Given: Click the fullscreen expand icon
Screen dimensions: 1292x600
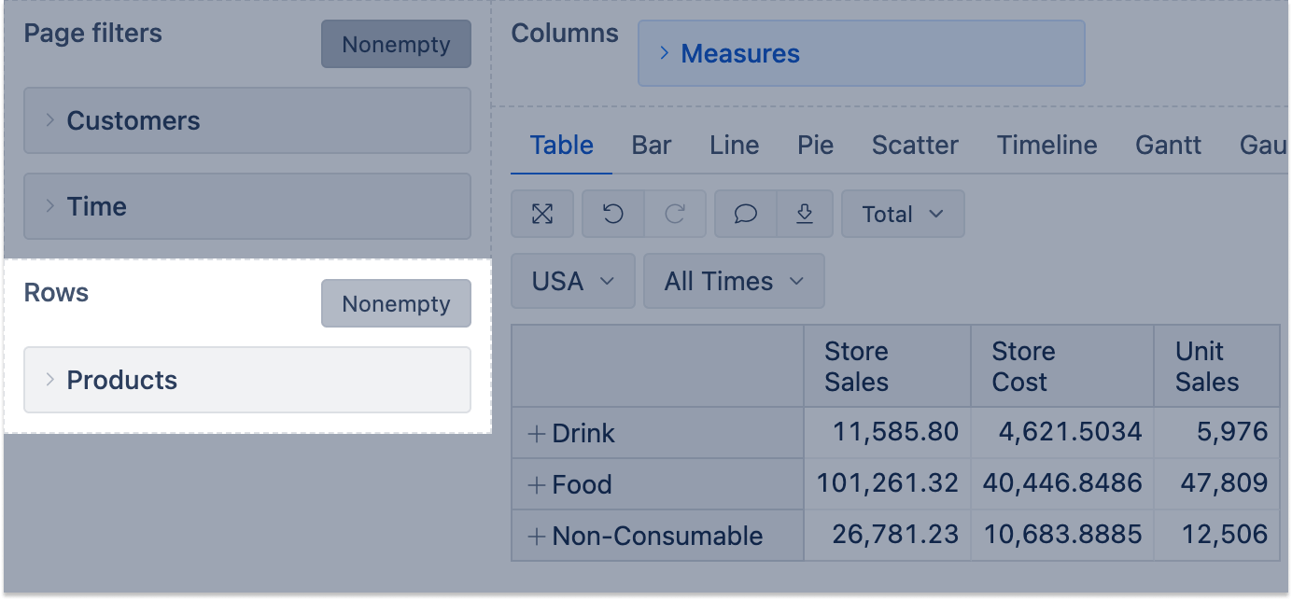Looking at the screenshot, I should [542, 215].
